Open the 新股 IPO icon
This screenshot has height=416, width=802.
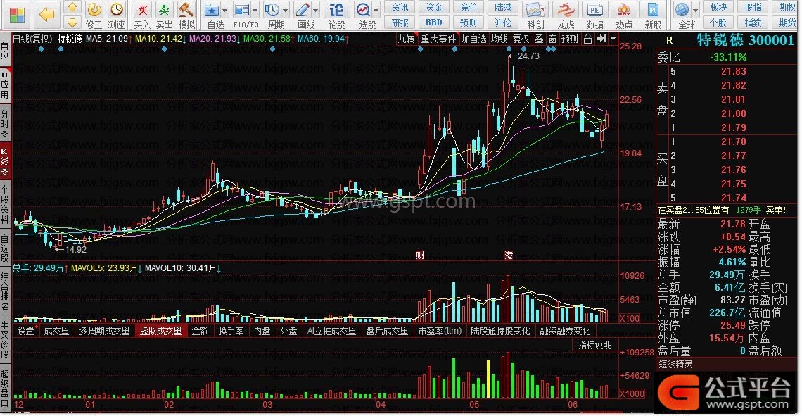653,15
